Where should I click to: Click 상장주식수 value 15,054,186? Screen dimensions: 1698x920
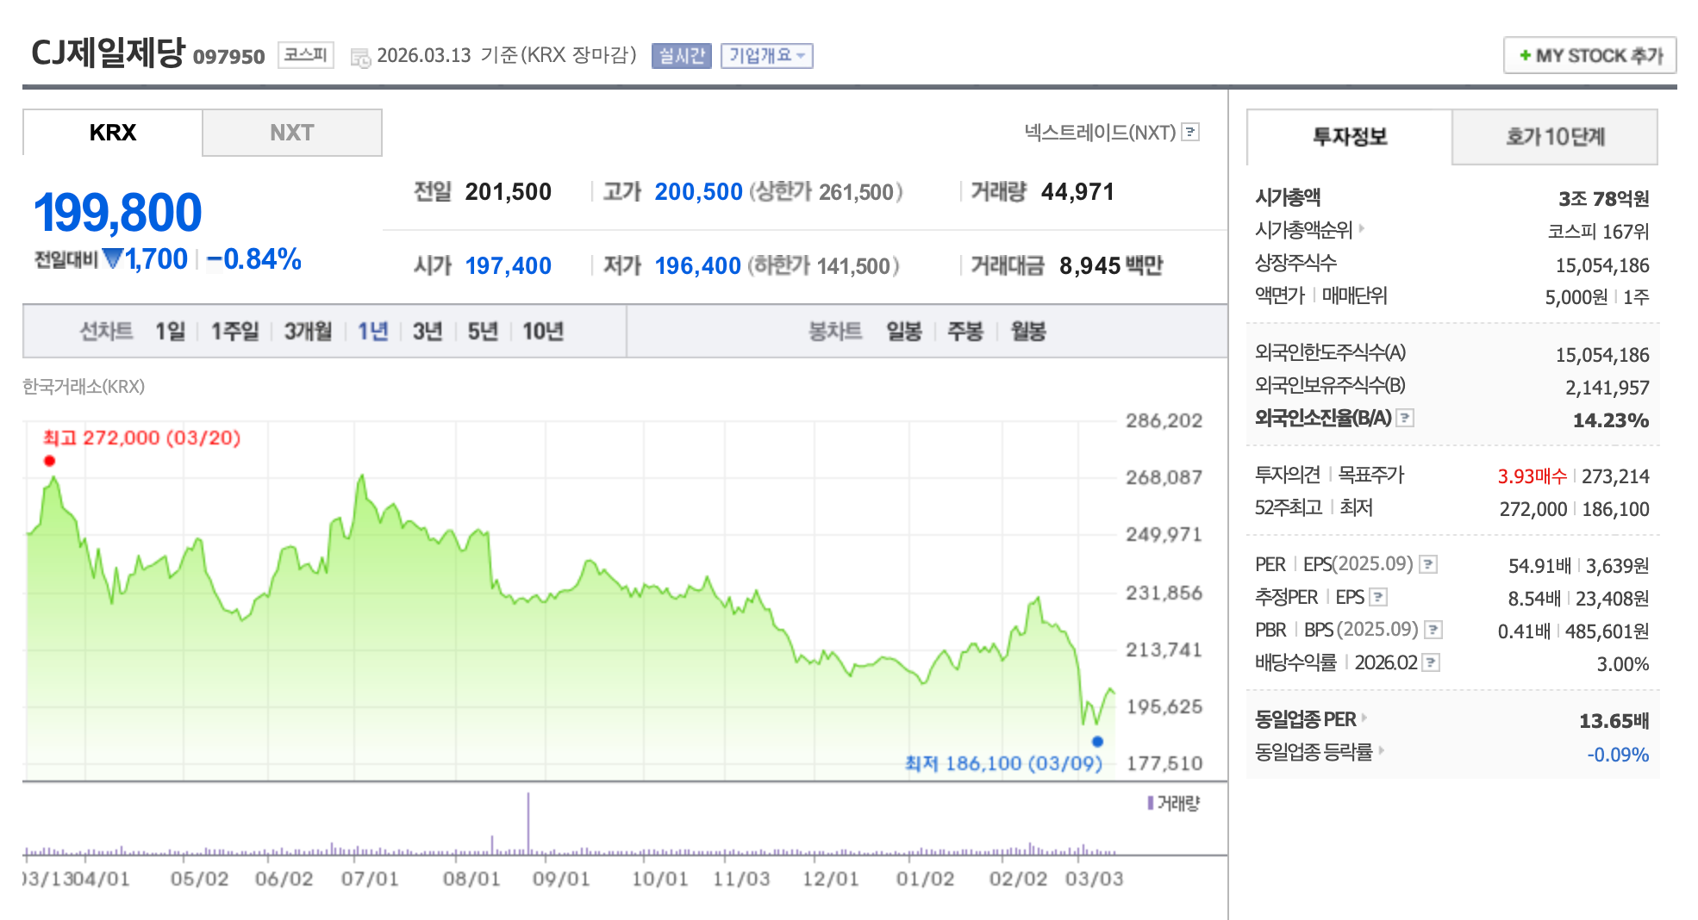pyautogui.click(x=1602, y=265)
